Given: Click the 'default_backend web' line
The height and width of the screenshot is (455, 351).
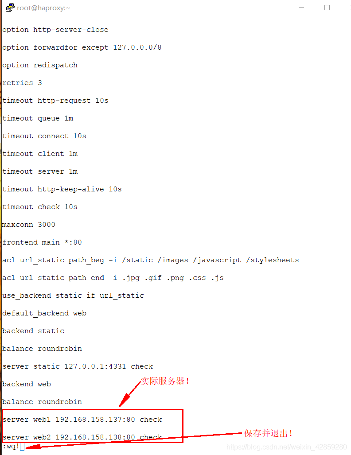Looking at the screenshot, I should tap(44, 313).
